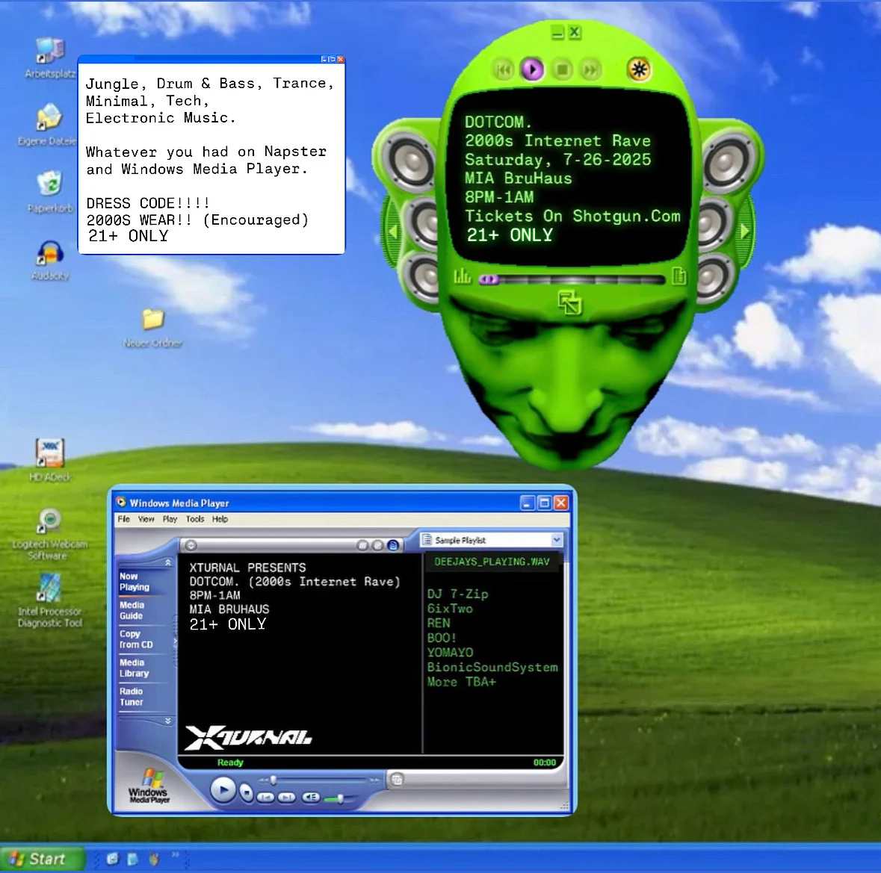Toggle the playlist pane button in WMP
The height and width of the screenshot is (873, 881).
click(393, 545)
